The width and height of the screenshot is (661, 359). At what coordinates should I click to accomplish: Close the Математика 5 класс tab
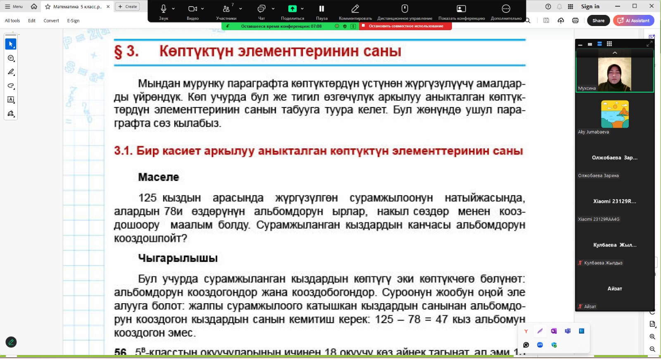tap(108, 7)
